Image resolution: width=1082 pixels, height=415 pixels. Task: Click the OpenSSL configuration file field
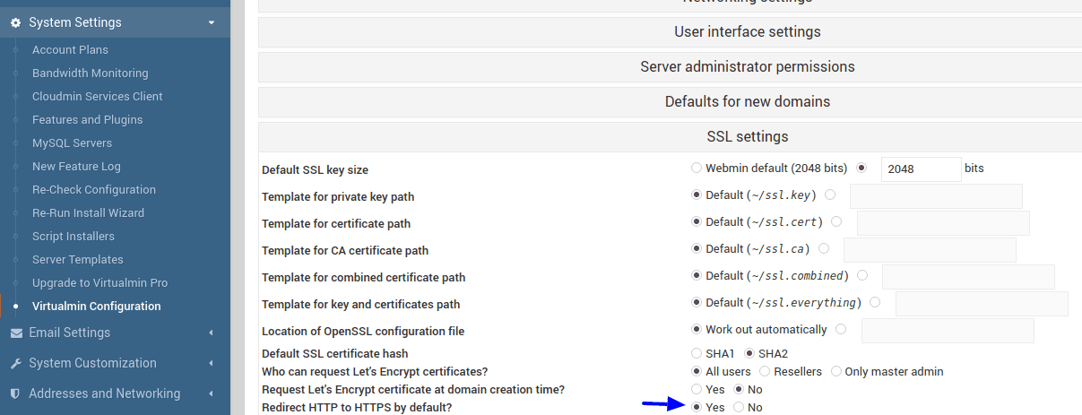[x=948, y=331]
